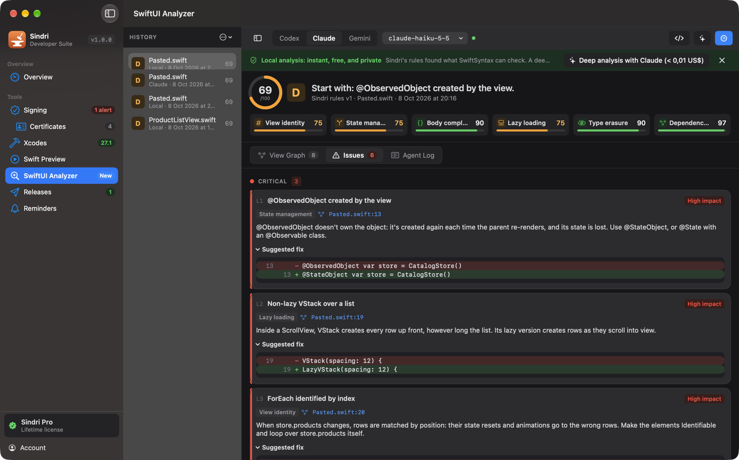Click the Dependencies 97 score card
Screen dimensions: 739x460
(692, 125)
